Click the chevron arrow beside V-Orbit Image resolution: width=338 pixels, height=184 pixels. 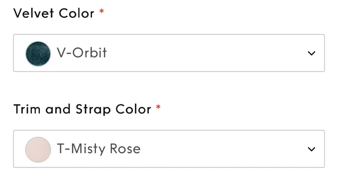(311, 53)
